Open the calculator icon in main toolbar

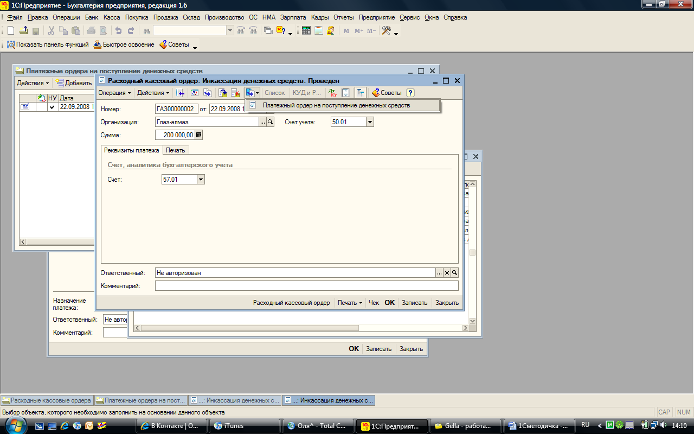(306, 31)
